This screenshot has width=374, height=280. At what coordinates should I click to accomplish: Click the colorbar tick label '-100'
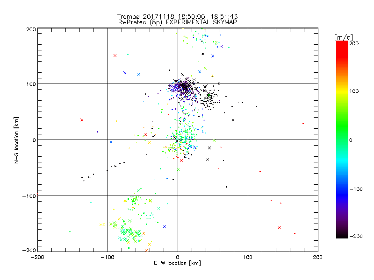(x=356, y=189)
